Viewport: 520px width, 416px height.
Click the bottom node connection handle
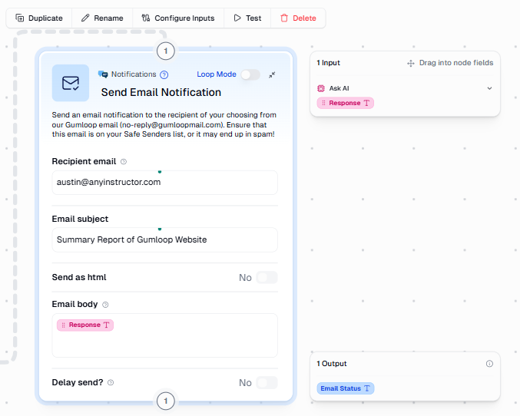[166, 401]
